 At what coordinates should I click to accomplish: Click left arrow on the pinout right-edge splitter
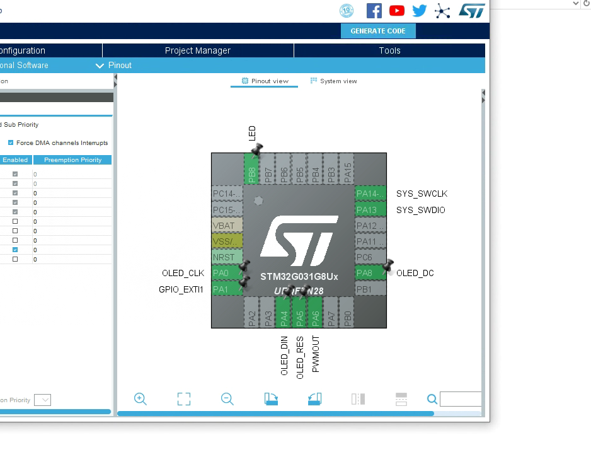coord(483,93)
